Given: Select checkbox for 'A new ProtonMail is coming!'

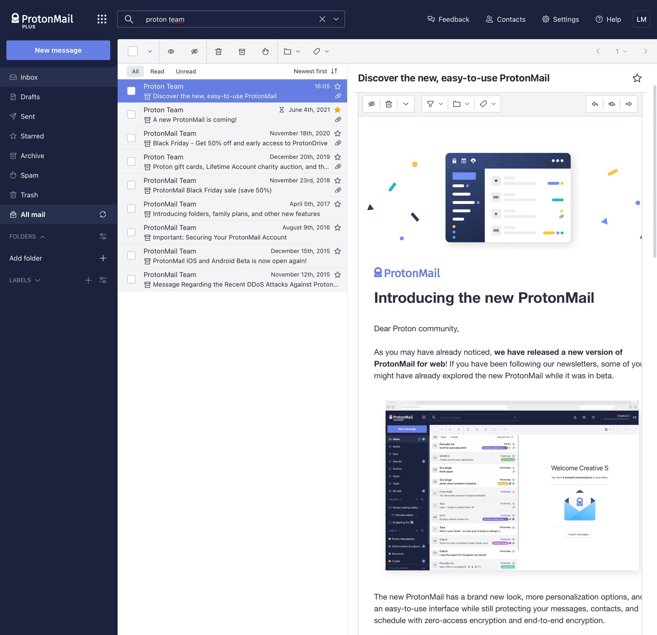Looking at the screenshot, I should 131,114.
